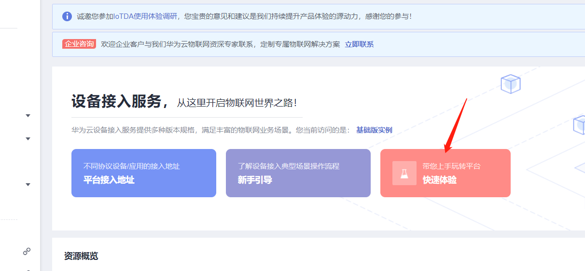Open the IoTDA使用体验调研 survey link
Screen dimensions: 585x271
146,16
